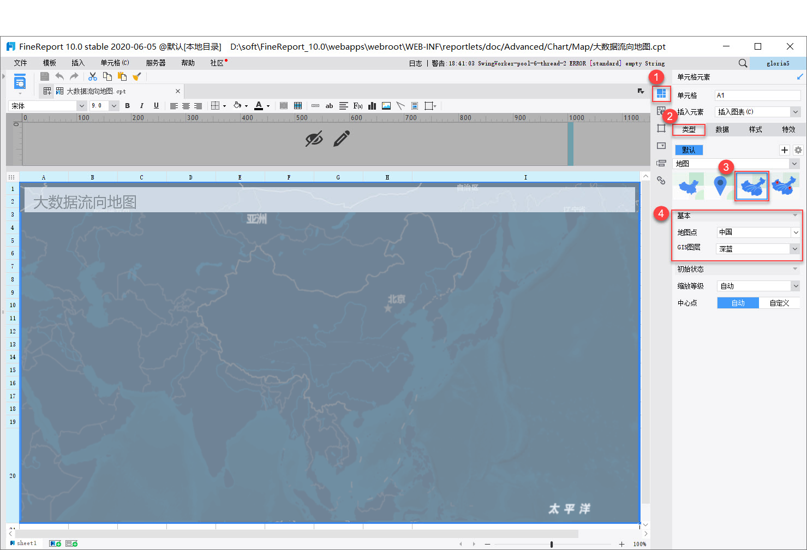Screen dimensions: 807x550
Task: Click the insert image icon
Action: (386, 106)
